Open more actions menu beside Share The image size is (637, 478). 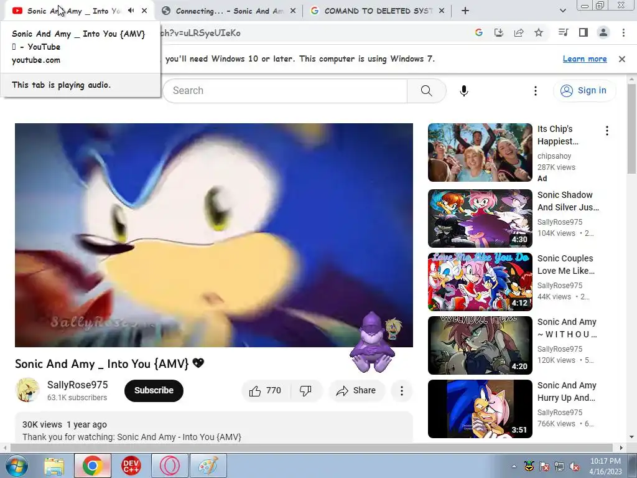point(401,391)
